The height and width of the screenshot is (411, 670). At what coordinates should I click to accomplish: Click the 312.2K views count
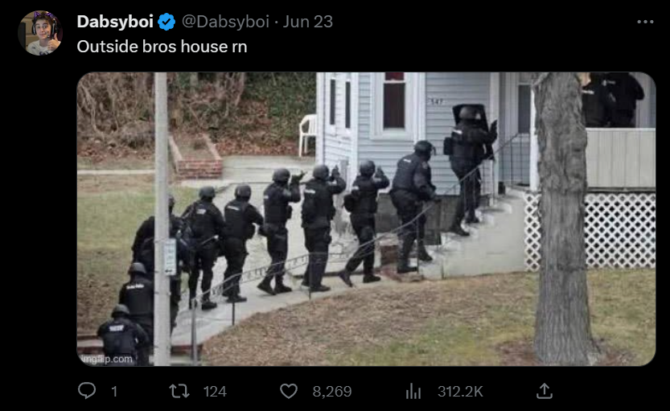[460, 392]
